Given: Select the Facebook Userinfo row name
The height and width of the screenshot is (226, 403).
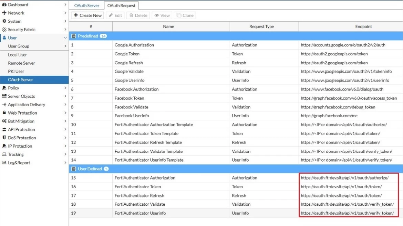Looking at the screenshot, I should pyautogui.click(x=132, y=116).
